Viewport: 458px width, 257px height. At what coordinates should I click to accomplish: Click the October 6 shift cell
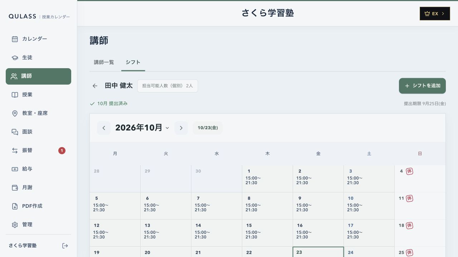coord(166,206)
